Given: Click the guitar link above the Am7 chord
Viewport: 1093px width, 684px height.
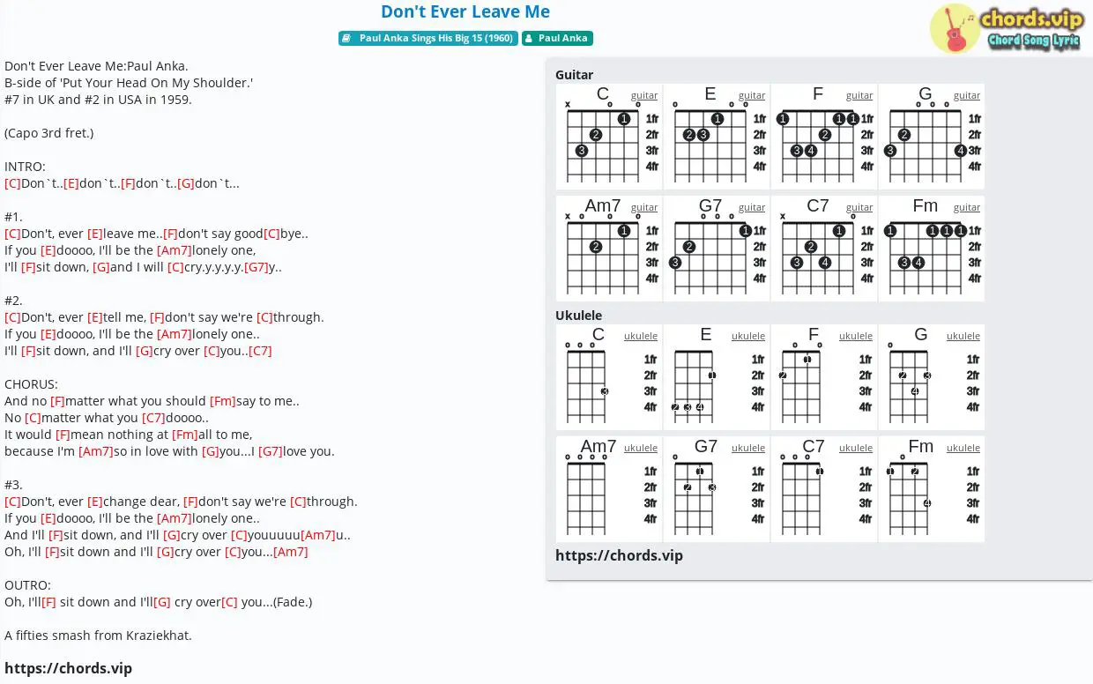Looking at the screenshot, I should click(x=644, y=207).
